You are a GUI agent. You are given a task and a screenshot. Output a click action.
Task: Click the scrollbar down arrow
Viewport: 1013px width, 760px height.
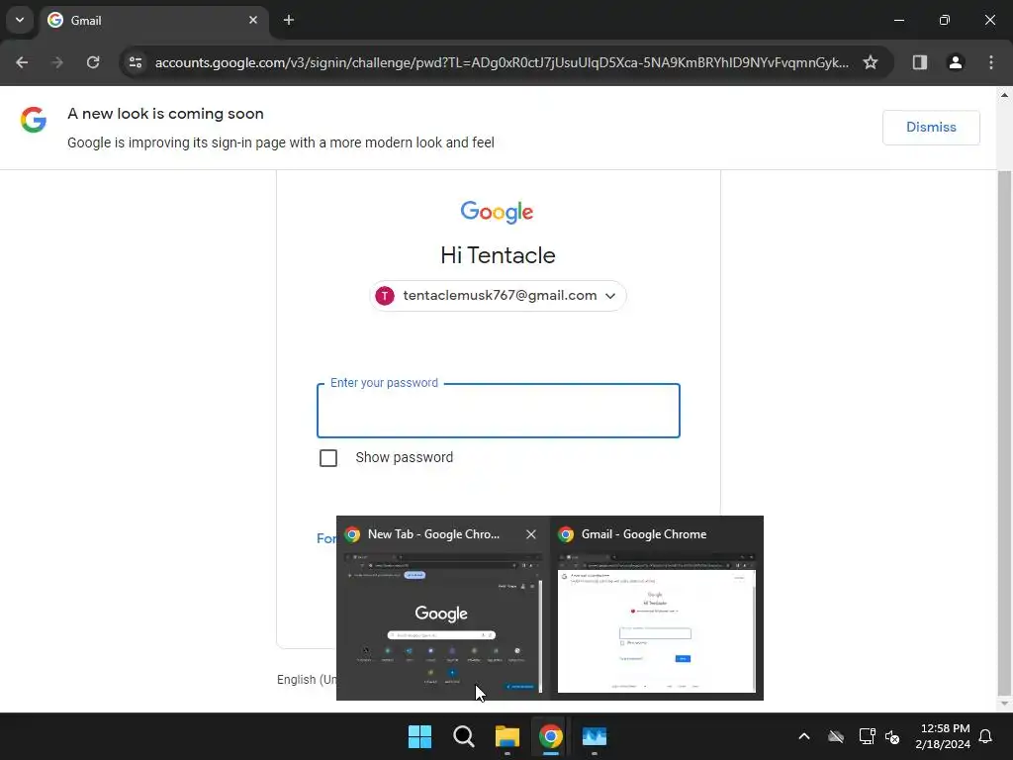(x=1004, y=704)
